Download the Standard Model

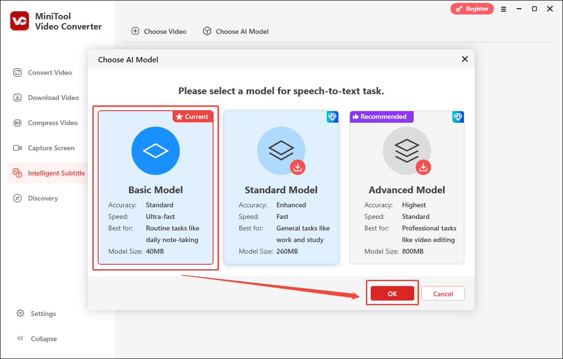(x=298, y=167)
